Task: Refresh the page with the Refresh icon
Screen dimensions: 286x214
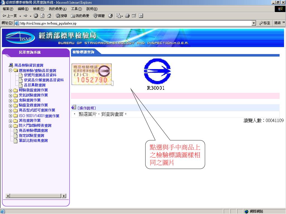Action: pos(42,16)
